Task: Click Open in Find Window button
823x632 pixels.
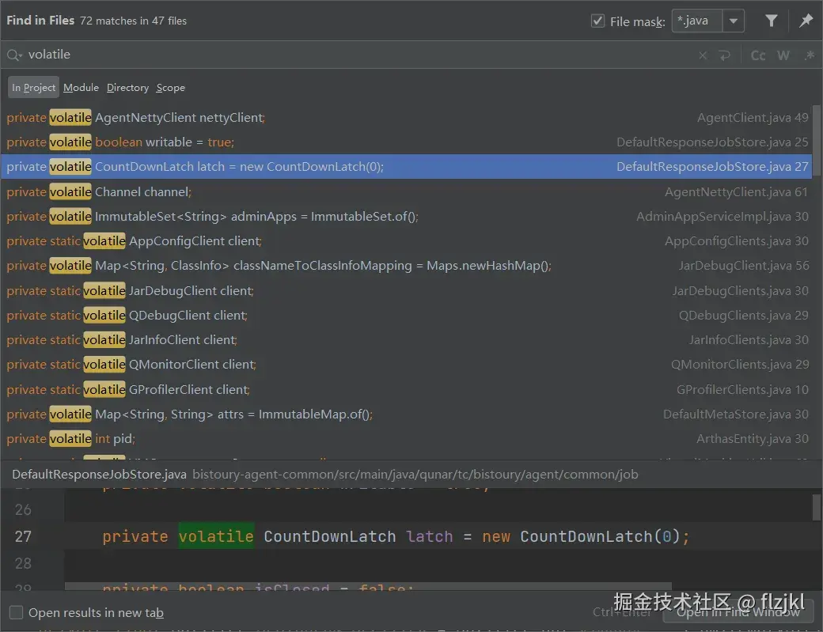Action: point(738,611)
